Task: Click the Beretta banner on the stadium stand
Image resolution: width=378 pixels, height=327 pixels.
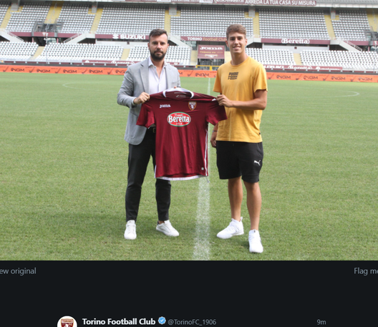Action: click(x=295, y=42)
